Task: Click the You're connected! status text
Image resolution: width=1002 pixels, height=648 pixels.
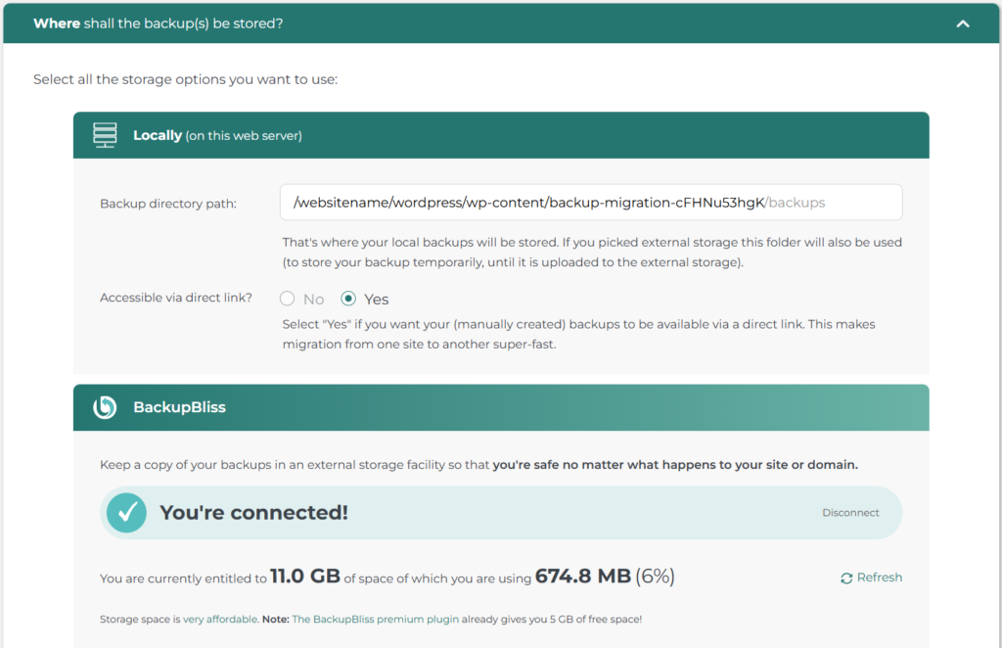Action: point(253,513)
